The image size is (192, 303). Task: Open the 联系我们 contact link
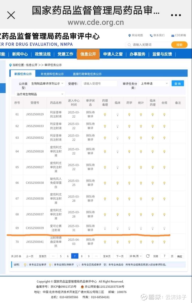pos(157,35)
